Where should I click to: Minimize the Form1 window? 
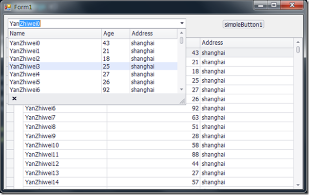(x=261, y=5)
